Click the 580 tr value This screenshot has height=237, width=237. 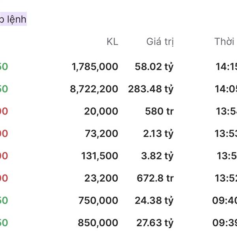point(159,111)
